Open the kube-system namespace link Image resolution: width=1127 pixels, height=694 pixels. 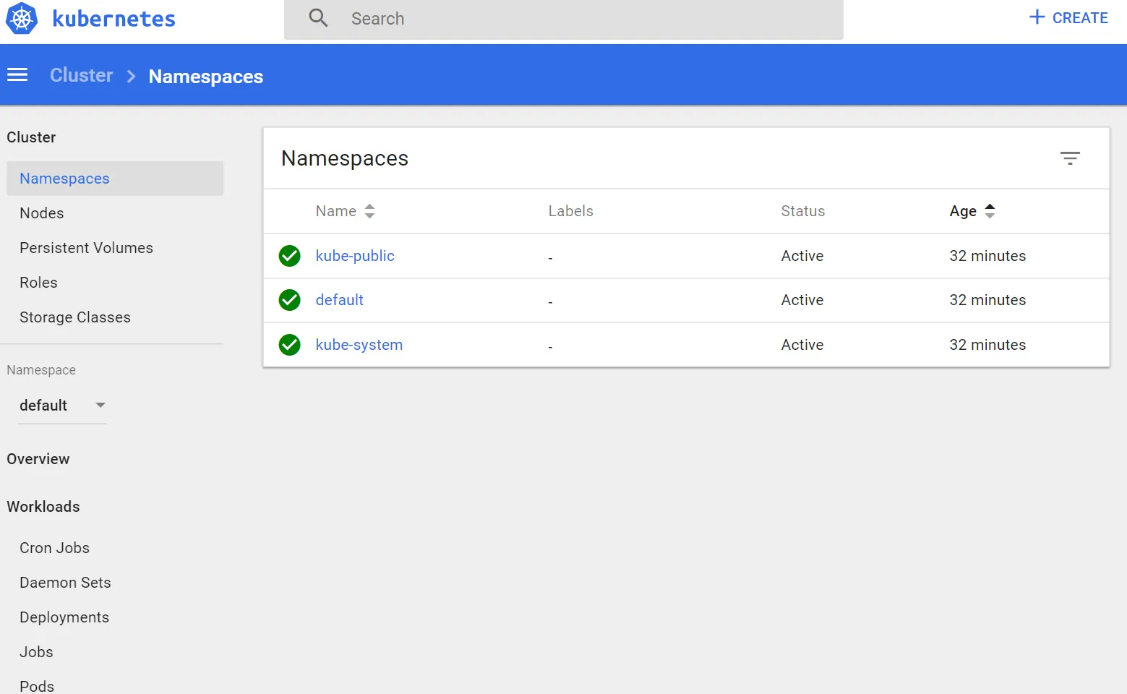[359, 345]
